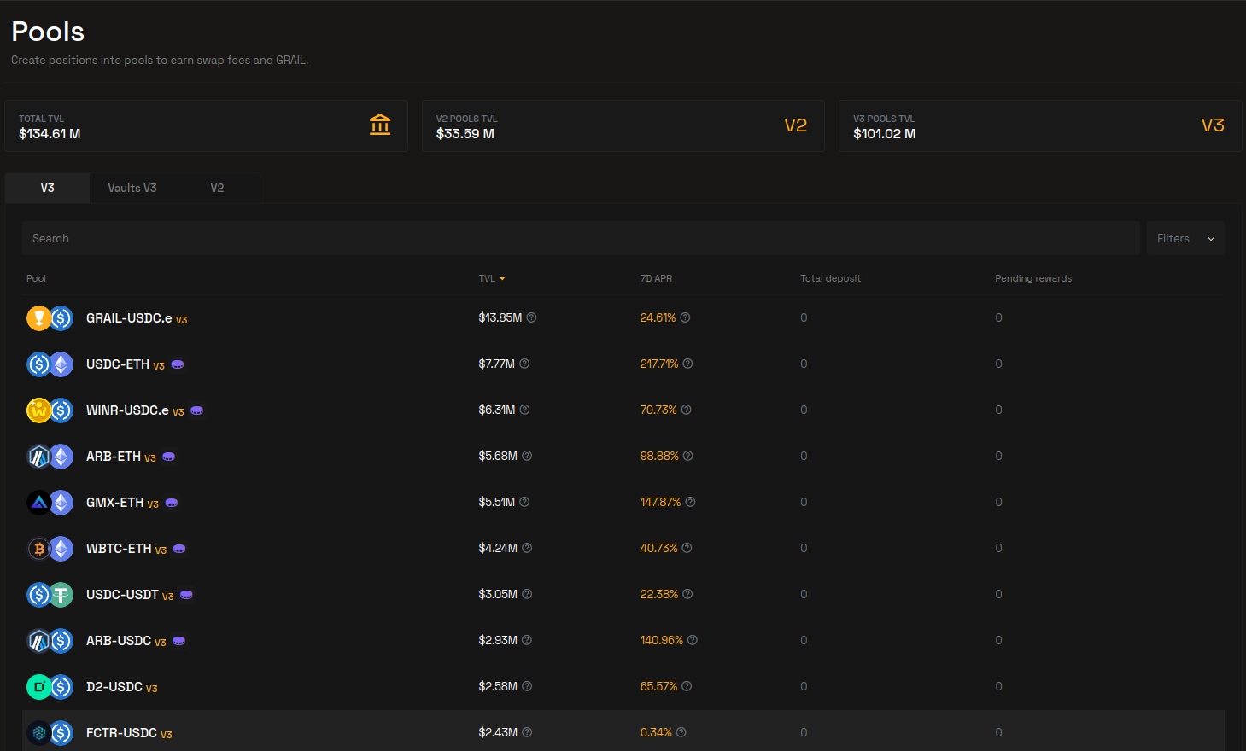Select the V3 tab
The width and height of the screenshot is (1246, 751).
pos(47,188)
